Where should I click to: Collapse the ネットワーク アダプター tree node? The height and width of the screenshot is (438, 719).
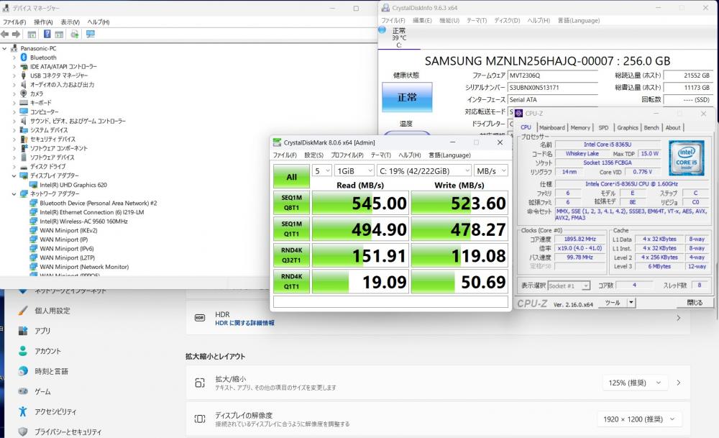(14, 194)
